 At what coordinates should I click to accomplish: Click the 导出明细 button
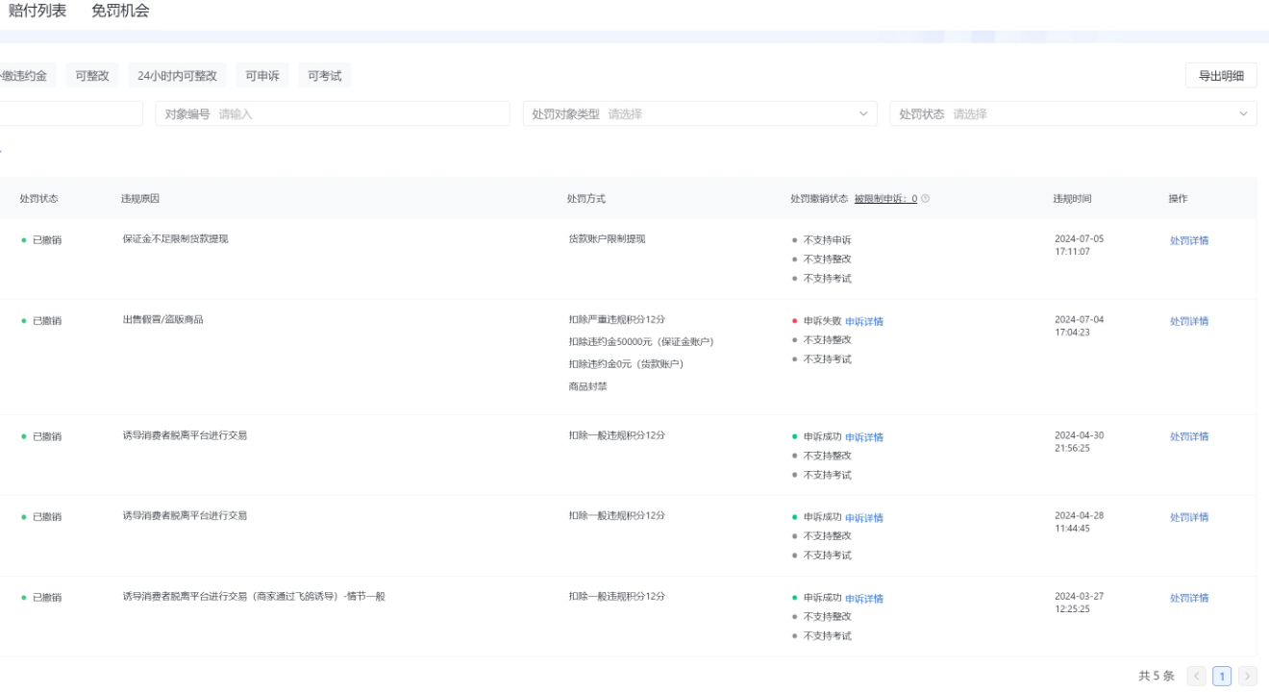pyautogui.click(x=1221, y=77)
